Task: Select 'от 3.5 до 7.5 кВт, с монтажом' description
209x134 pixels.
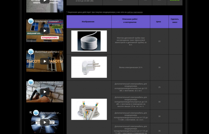Action: [131, 116]
